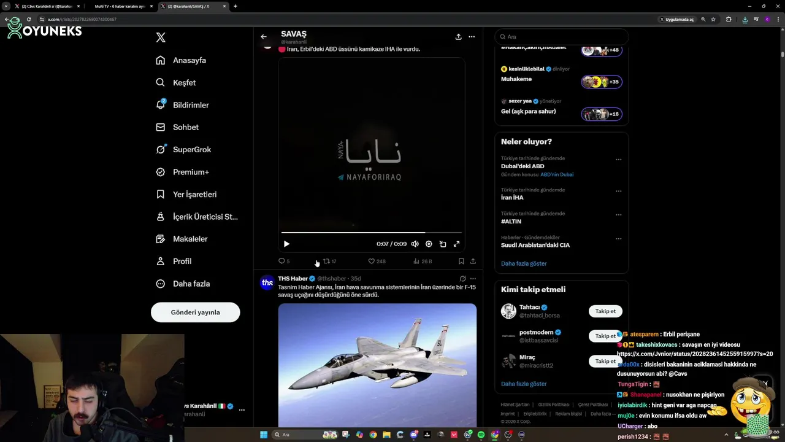
Task: Switch to the first Cavs Karahanlı tab
Action: [x=48, y=6]
